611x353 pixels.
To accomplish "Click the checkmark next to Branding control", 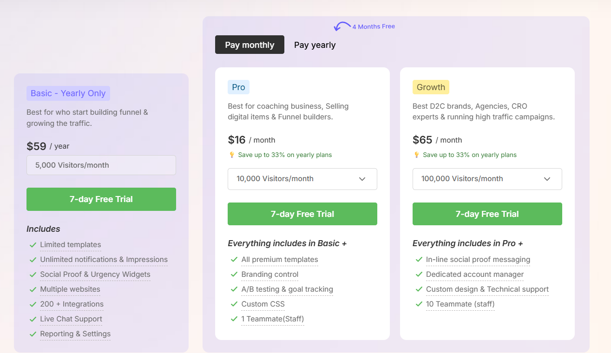I will (x=234, y=275).
